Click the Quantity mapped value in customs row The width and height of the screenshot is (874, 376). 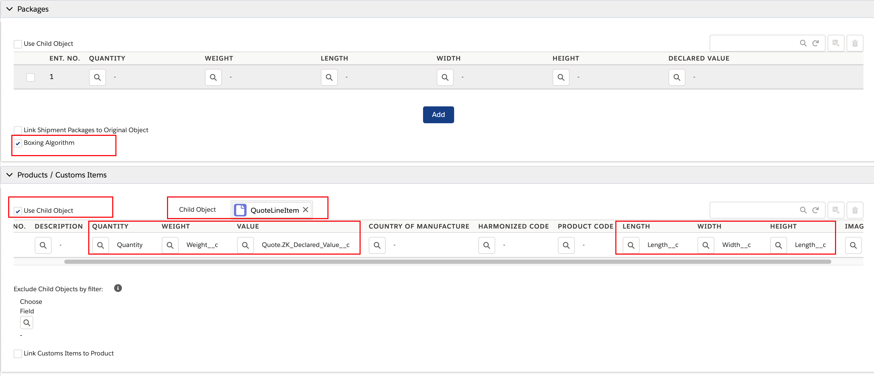130,245
